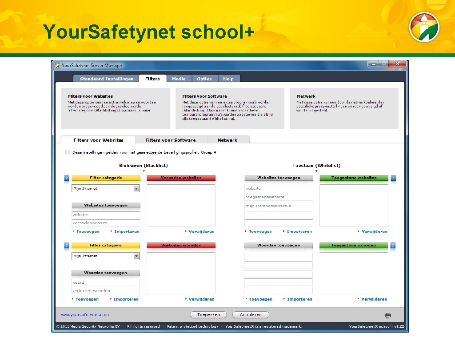Click Verwijderen under Toegestane woorden

(374, 299)
